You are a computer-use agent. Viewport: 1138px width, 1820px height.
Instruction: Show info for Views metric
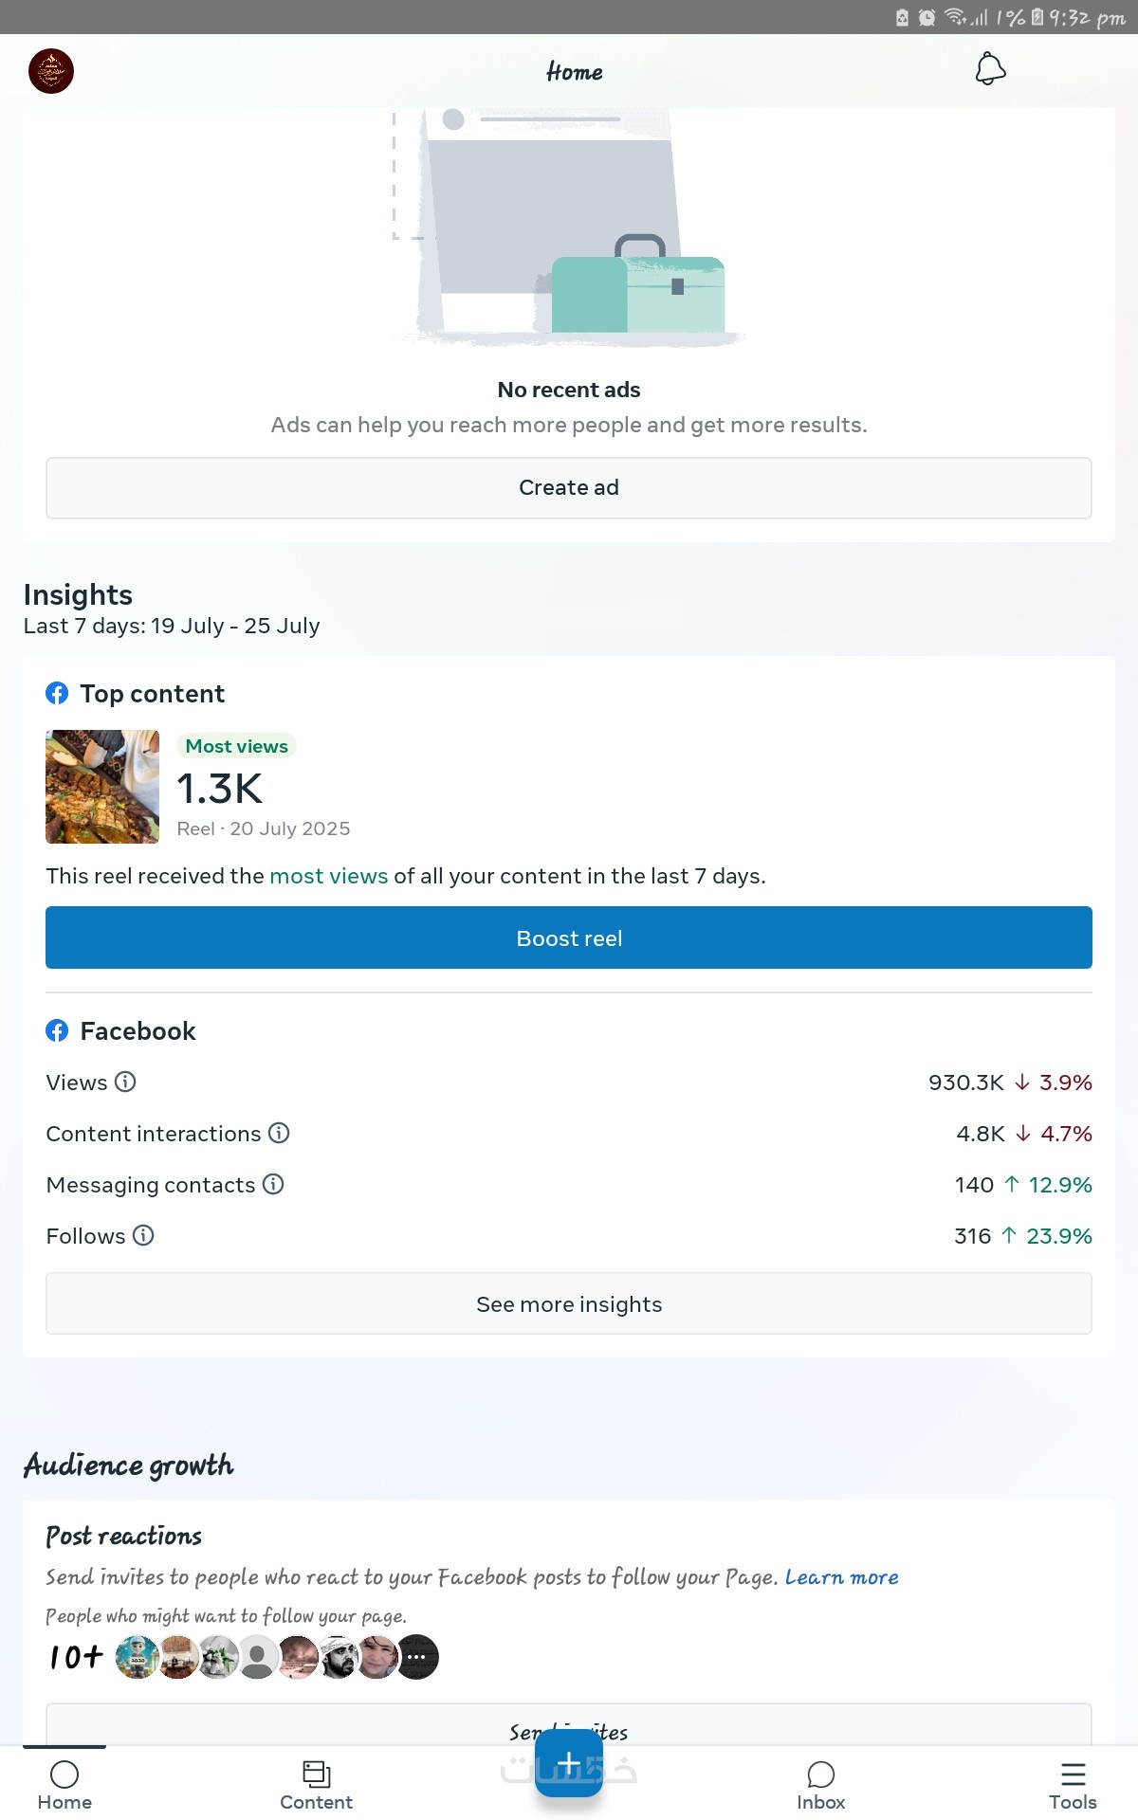tap(125, 1082)
